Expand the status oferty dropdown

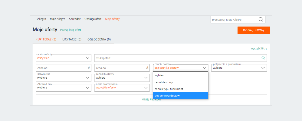click(63, 58)
